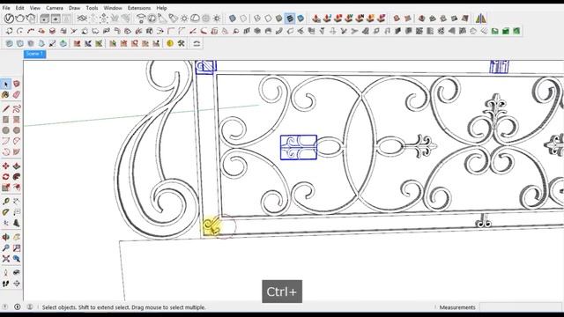Pick the Tape Measure tool
This screenshot has width=564, height=317.
pyautogui.click(x=5, y=202)
